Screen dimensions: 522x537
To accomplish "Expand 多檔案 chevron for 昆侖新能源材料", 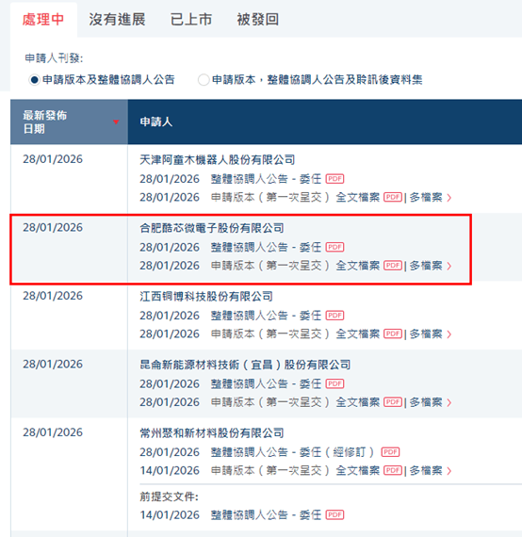I will pos(449,402).
